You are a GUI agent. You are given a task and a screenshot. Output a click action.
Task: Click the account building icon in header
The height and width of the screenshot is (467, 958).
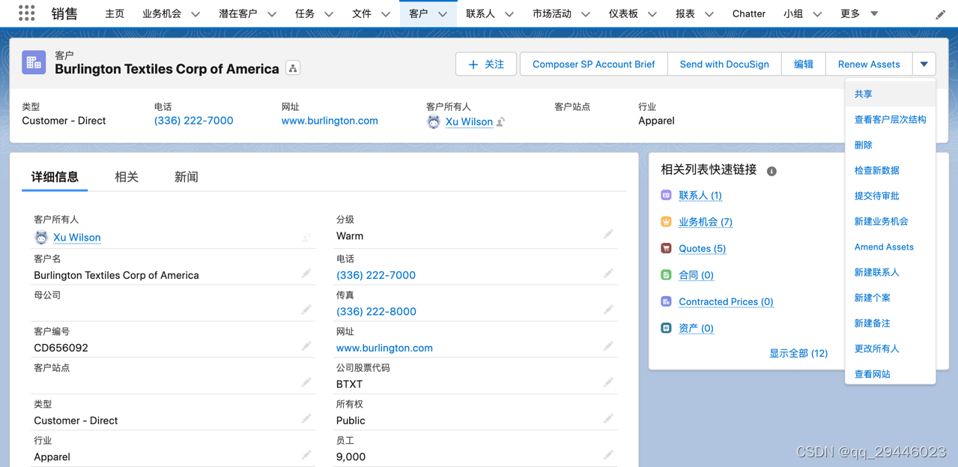tap(34, 63)
